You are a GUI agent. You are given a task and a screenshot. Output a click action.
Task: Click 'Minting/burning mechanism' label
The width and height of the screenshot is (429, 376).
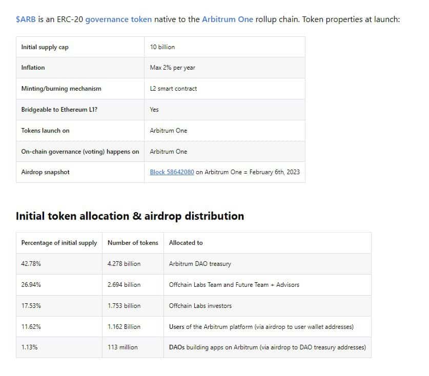coord(62,89)
